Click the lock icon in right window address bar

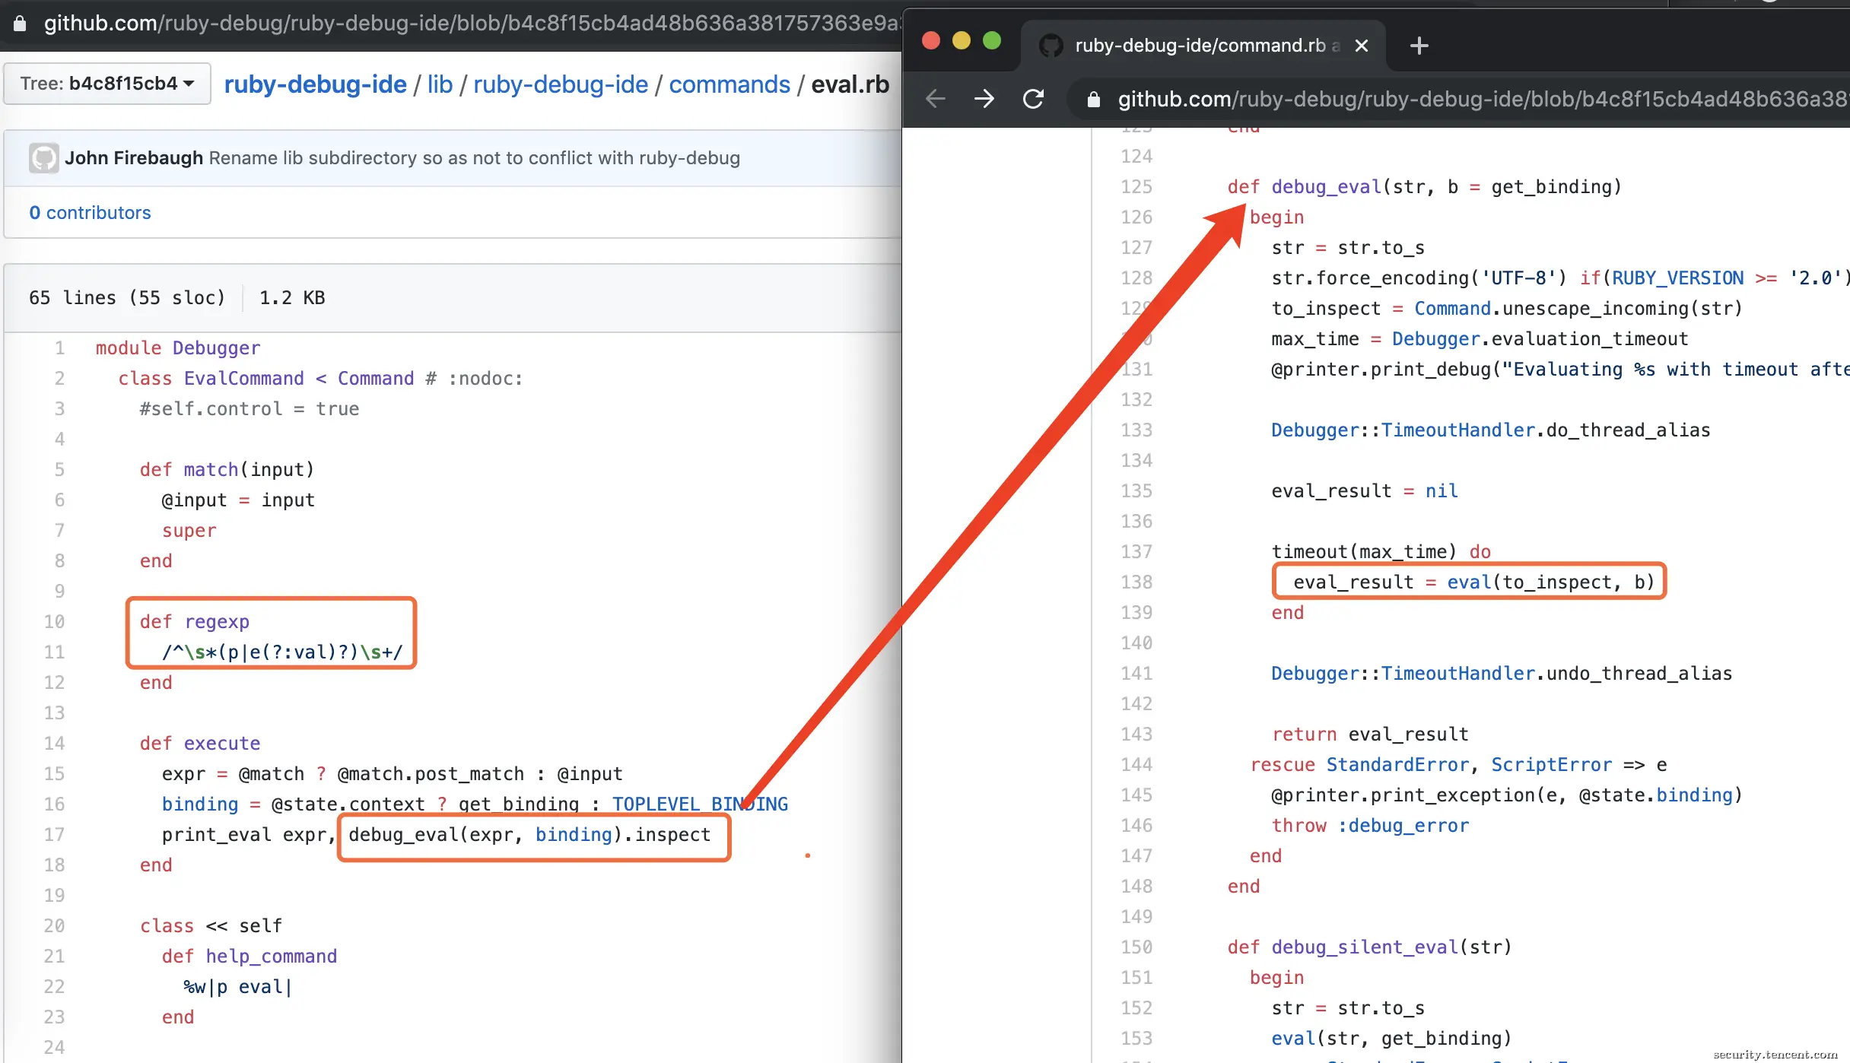[x=1093, y=100]
